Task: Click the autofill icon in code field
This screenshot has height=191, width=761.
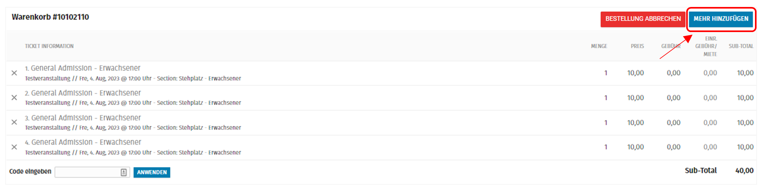Action: click(x=124, y=172)
